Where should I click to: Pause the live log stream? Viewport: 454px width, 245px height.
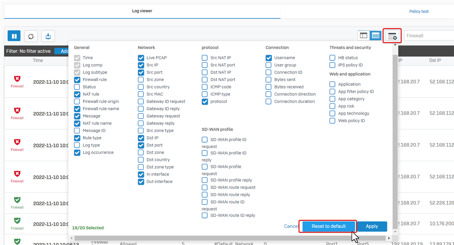point(14,36)
